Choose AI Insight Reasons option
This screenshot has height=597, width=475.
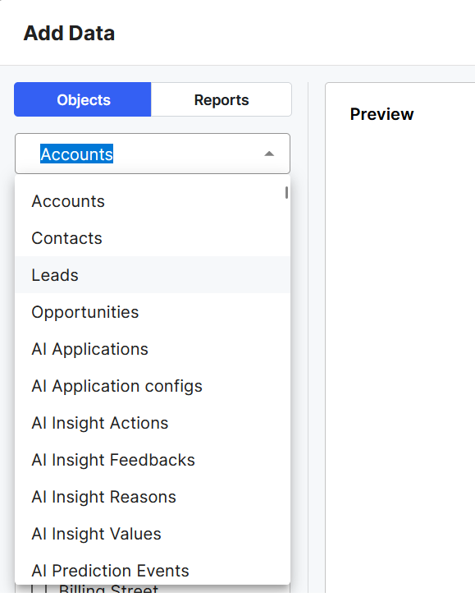(x=153, y=497)
